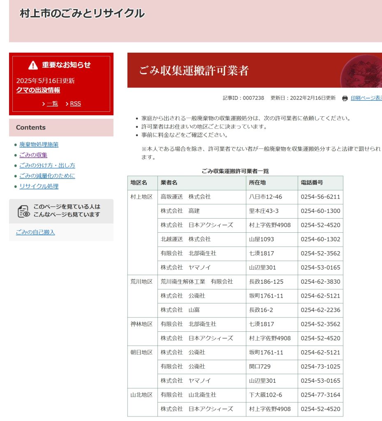The image size is (382, 421).
Task: Click the ごみ収集運搬許可業者 page heading
Action: [x=194, y=71]
